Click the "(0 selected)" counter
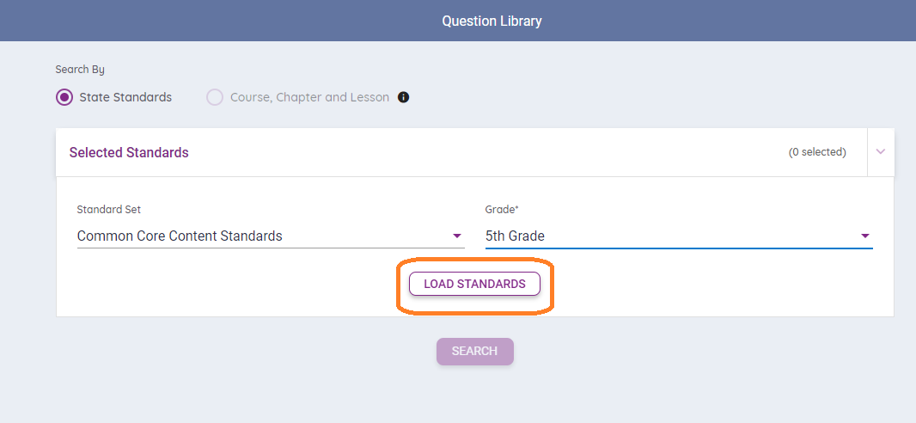This screenshot has width=916, height=423. tap(816, 152)
